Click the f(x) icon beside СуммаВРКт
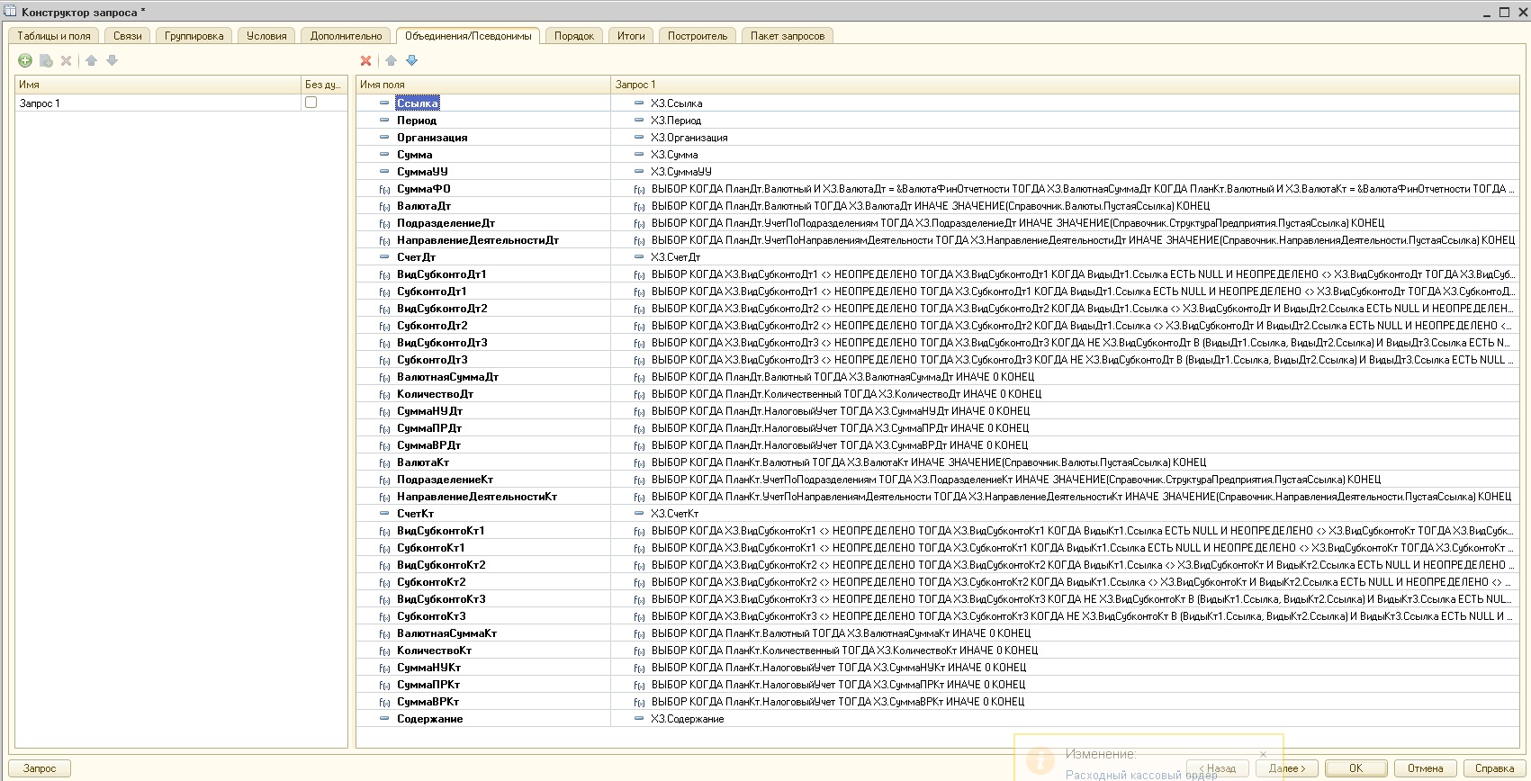This screenshot has width=1531, height=781. pos(384,702)
